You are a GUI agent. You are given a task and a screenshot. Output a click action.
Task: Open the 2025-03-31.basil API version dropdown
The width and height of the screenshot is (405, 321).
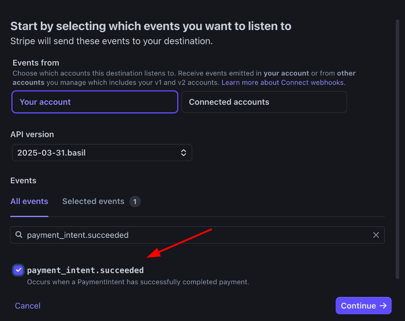(102, 153)
